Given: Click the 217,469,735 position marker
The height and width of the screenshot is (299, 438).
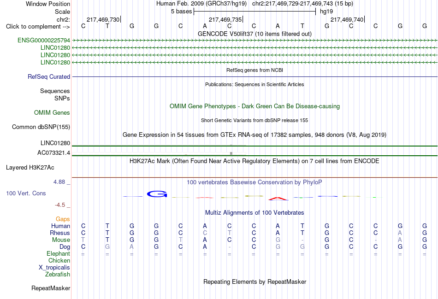Looking at the screenshot, I should tap(225, 19).
